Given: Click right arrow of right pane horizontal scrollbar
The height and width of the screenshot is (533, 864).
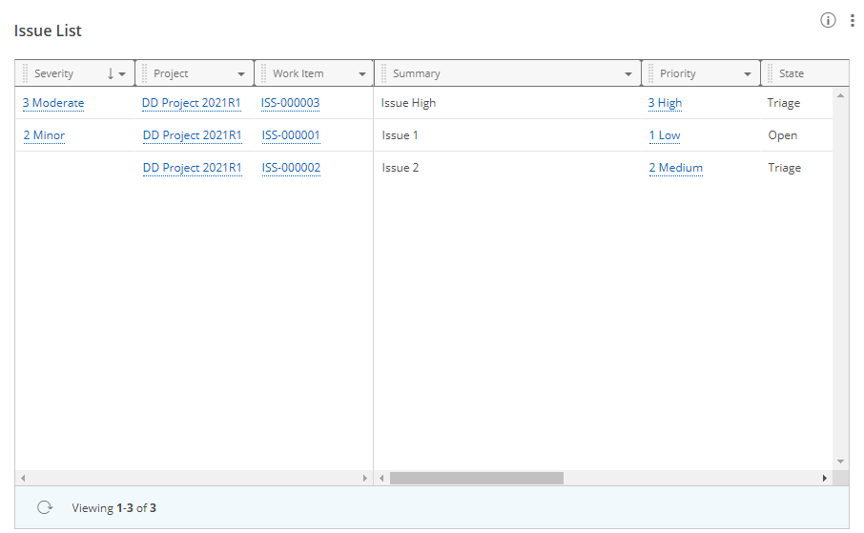Looking at the screenshot, I should tap(826, 478).
